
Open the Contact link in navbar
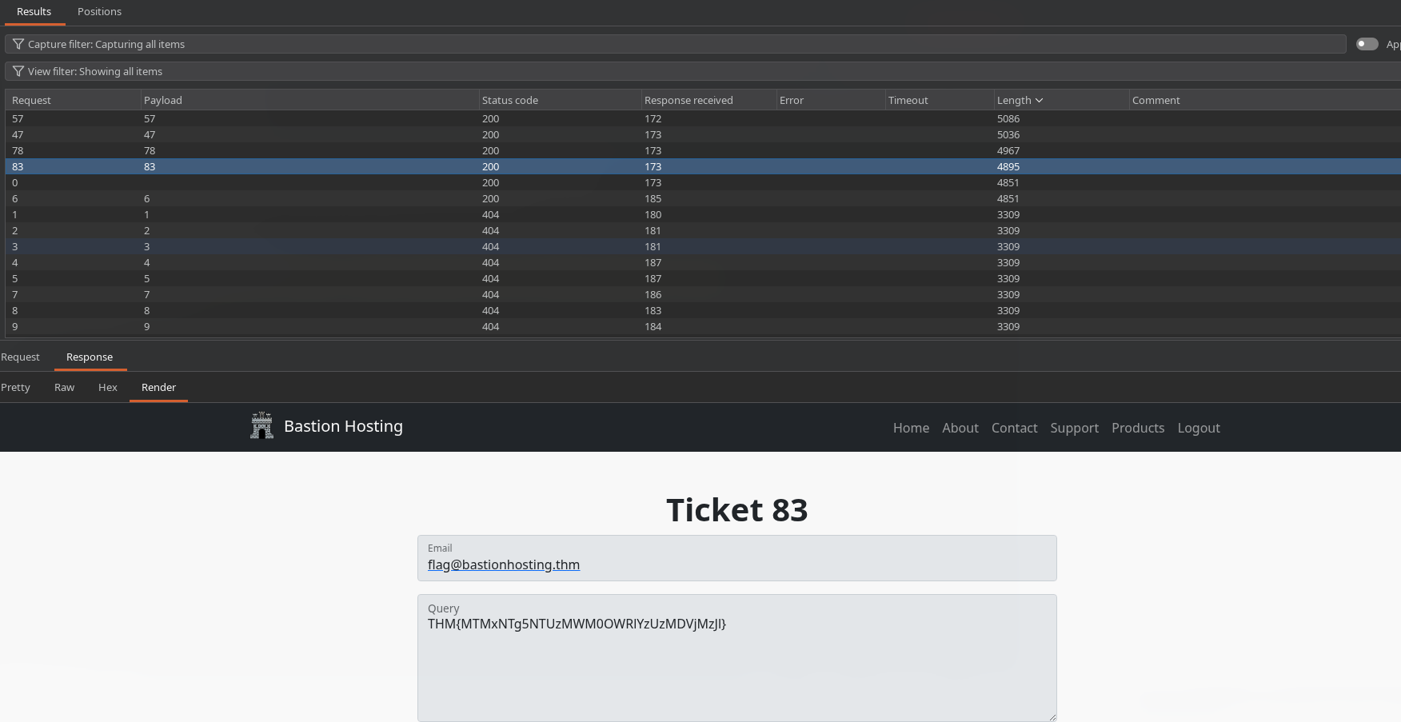[1014, 428]
